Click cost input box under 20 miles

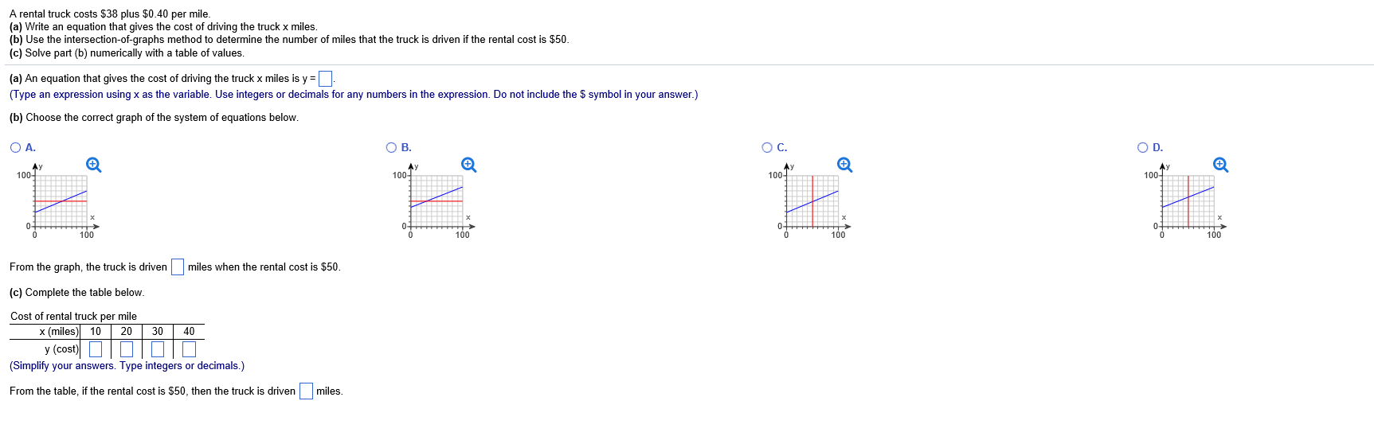point(127,349)
